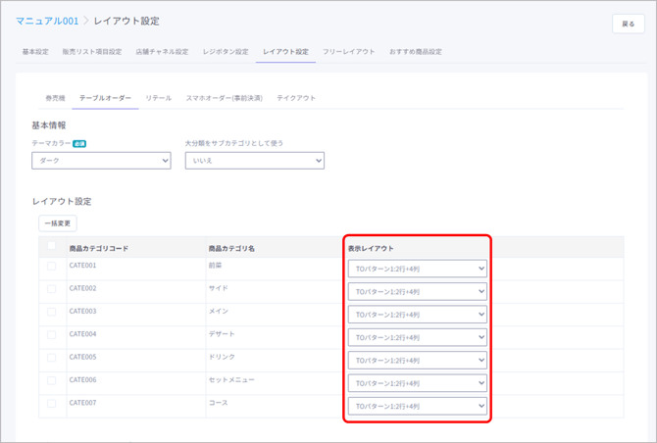657x443 pixels.
Task: Select the フリーレイアウト tab
Action: [x=348, y=51]
